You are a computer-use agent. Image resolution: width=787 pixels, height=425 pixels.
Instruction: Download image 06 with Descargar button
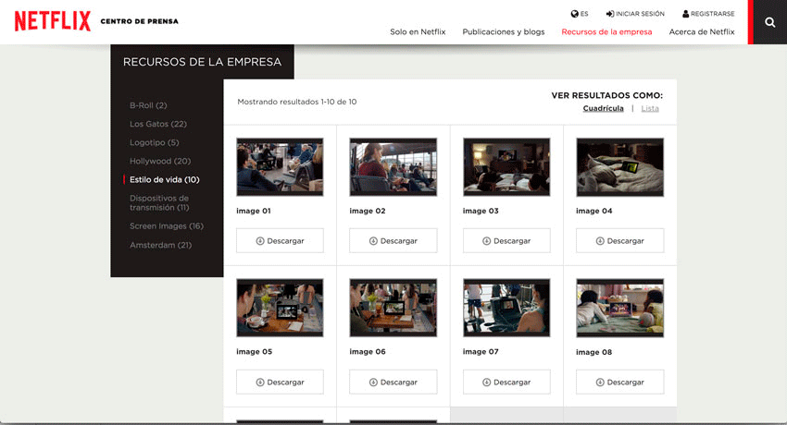393,382
